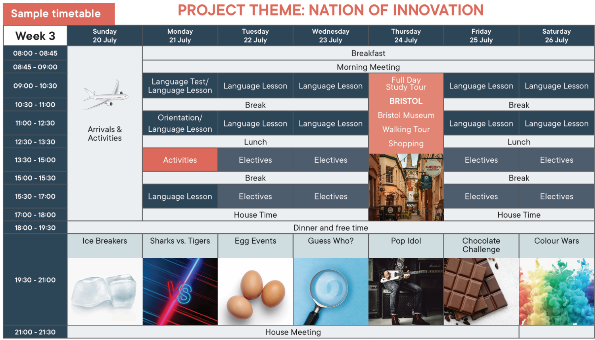
Task: Click the 17:00 - 18:00 time slot
Action: pos(35,215)
